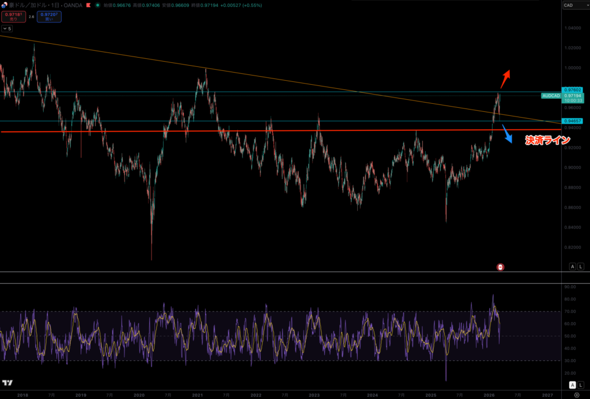This screenshot has width=590, height=399.
Task: Click the TradingView logo at bottom left
Action: point(7,383)
